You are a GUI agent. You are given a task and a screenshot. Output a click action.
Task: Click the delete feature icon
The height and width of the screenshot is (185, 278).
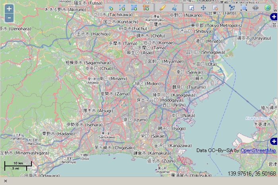coord(215,8)
